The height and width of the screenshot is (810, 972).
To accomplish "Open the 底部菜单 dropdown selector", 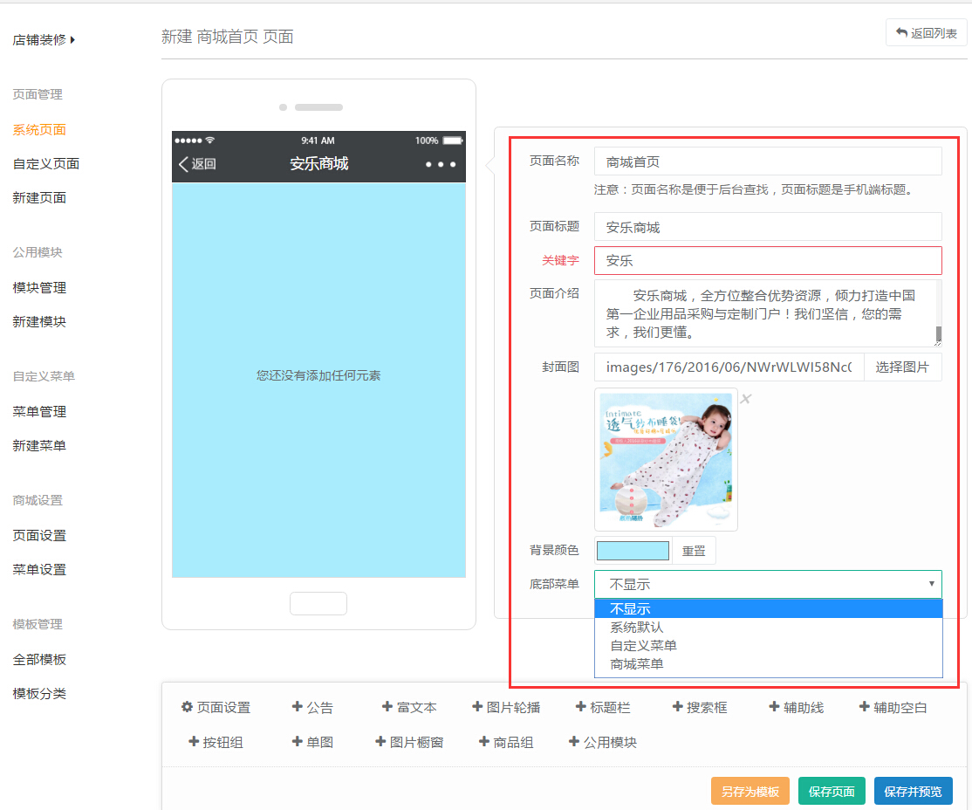I will click(x=768, y=584).
